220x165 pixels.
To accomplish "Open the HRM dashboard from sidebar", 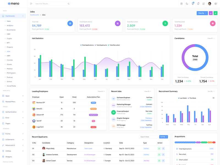I will click(9, 56).
